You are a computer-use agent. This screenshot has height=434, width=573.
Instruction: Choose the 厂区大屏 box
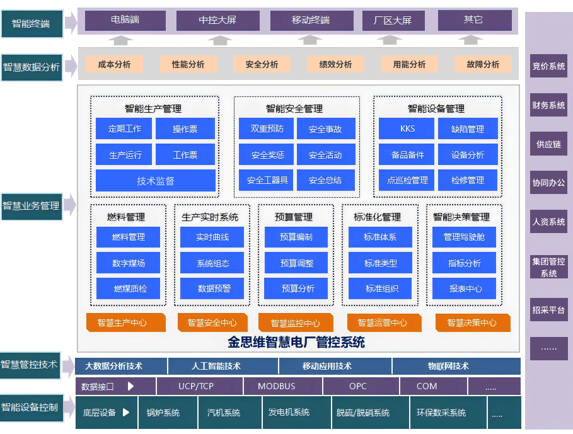tap(393, 20)
